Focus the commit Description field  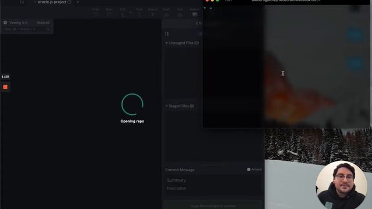(213, 188)
